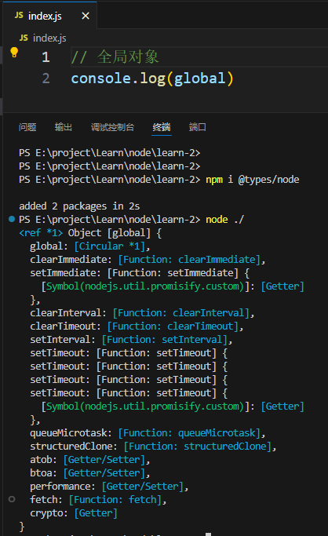Click the lightbulb quick-fix icon
The height and width of the screenshot is (536, 328).
pos(14,53)
